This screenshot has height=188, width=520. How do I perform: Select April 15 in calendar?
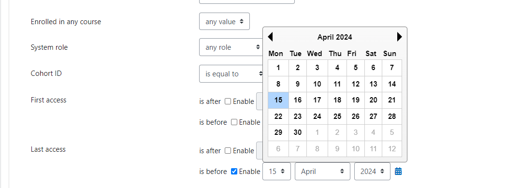tap(278, 100)
